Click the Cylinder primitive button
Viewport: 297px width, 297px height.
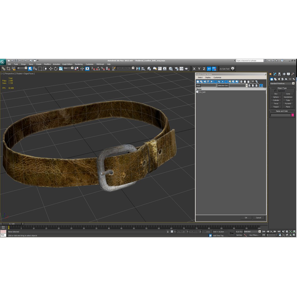(276, 100)
